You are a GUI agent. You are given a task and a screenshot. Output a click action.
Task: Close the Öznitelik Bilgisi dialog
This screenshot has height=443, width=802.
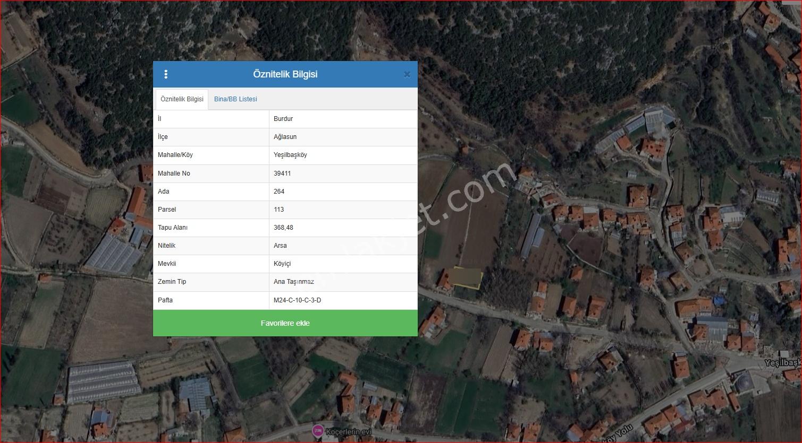tap(407, 74)
